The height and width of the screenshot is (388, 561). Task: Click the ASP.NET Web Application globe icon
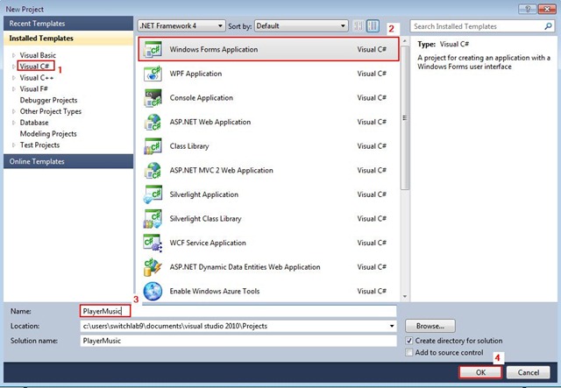(153, 122)
